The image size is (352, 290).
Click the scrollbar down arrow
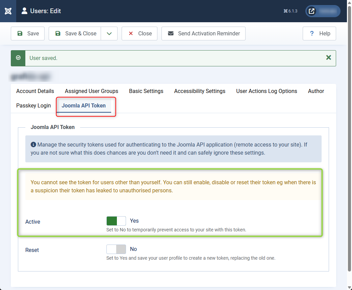(x=350, y=288)
